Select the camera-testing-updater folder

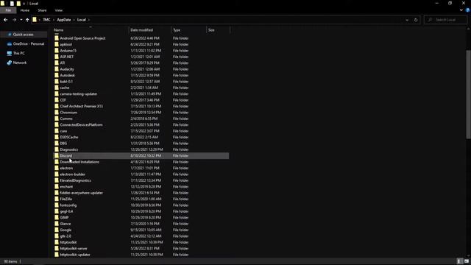click(x=79, y=94)
